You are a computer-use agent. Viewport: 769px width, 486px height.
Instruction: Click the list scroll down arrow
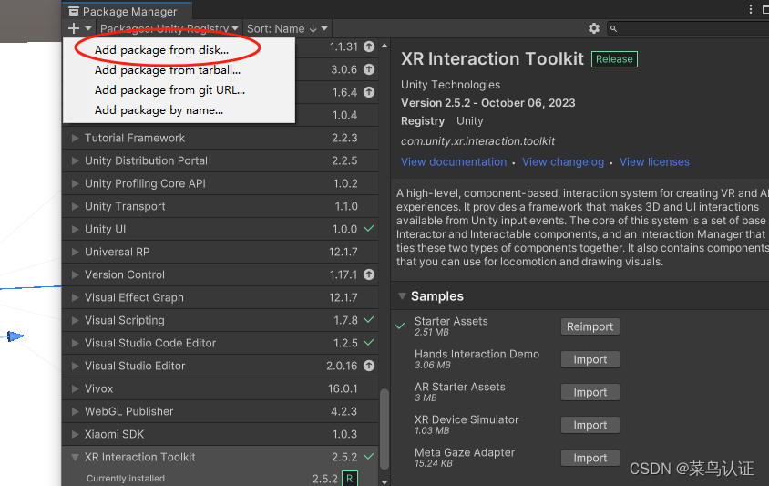click(384, 482)
